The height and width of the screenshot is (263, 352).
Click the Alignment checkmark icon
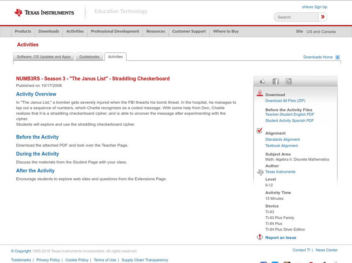[x=260, y=130]
